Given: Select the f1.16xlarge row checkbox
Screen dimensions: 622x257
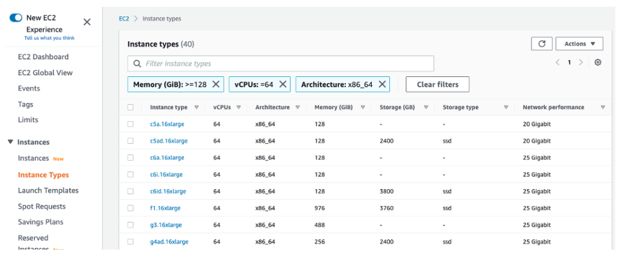Looking at the screenshot, I should tap(131, 208).
